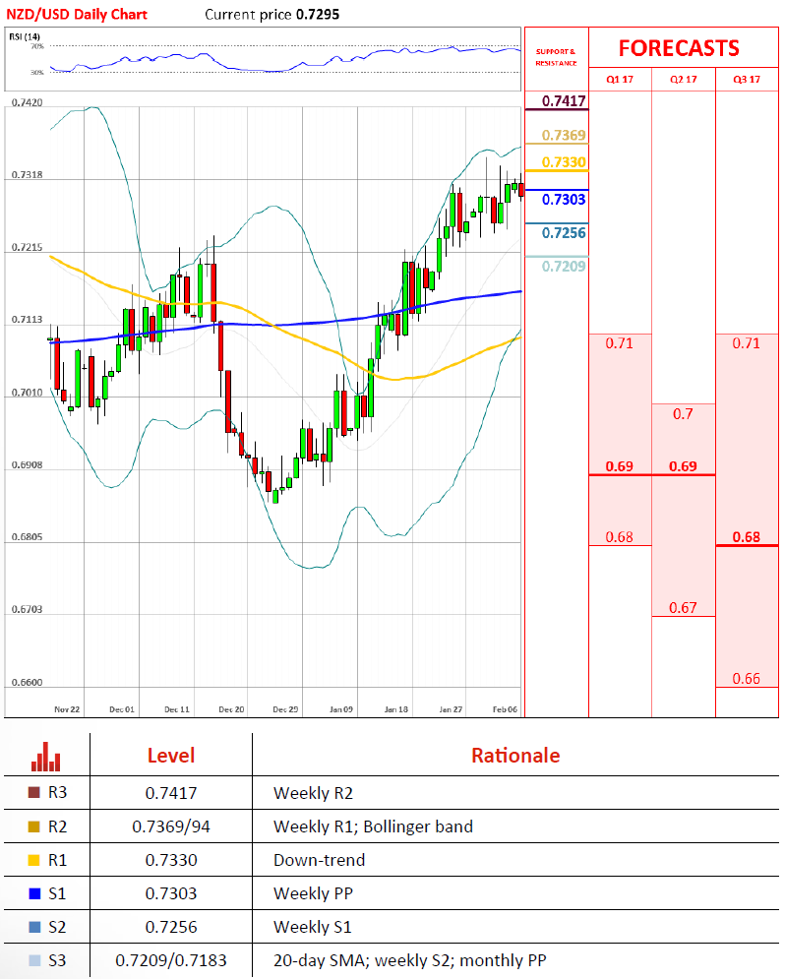
Task: Click the S2 steel blue color swatch
Action: coord(34,927)
